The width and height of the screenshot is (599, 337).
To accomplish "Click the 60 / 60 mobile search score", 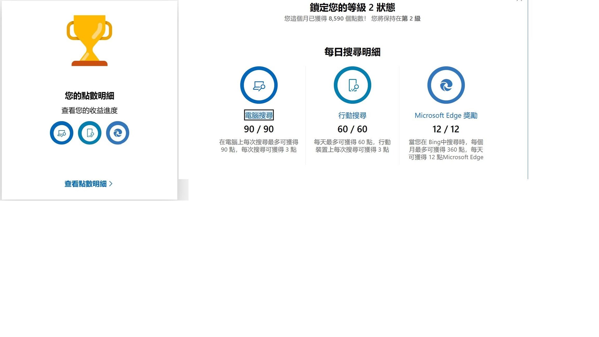I will click(x=352, y=129).
